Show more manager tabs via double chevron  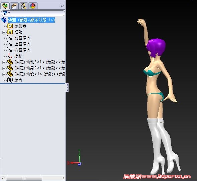click(62, 6)
